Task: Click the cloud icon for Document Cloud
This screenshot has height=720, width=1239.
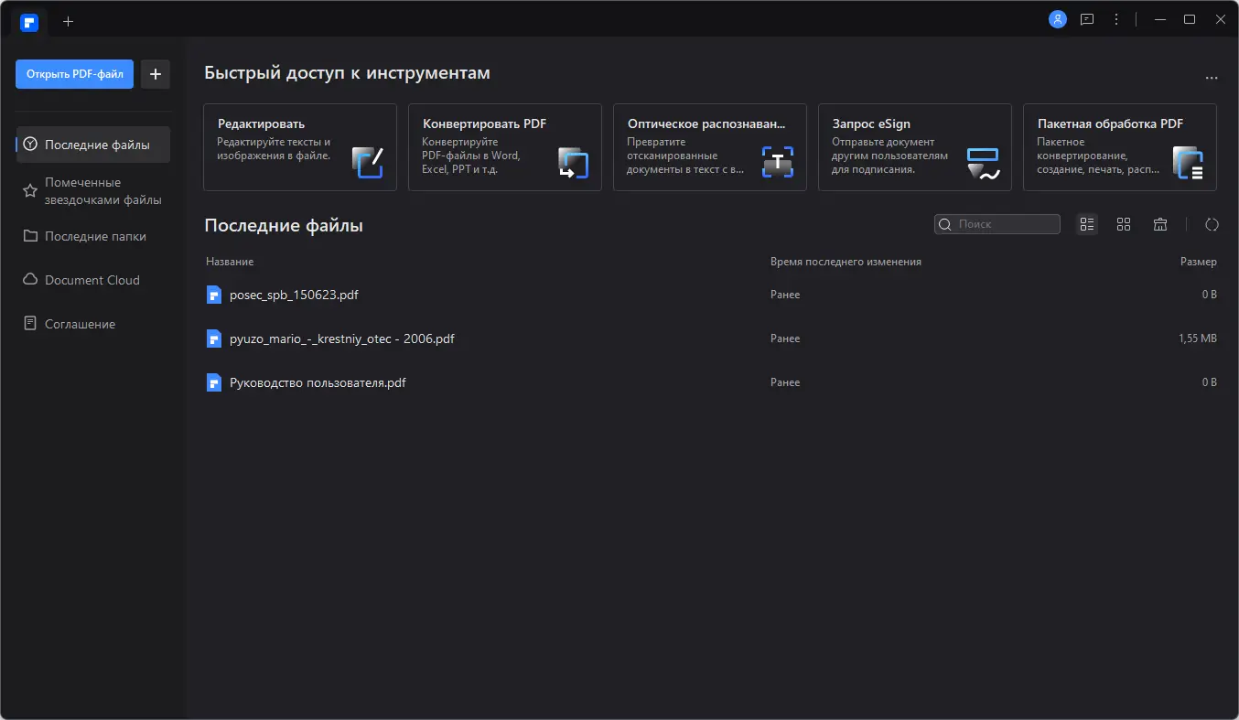Action: tap(30, 280)
